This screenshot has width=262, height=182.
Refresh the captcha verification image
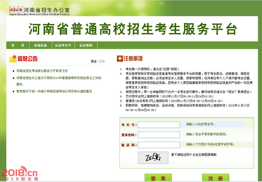153,158
